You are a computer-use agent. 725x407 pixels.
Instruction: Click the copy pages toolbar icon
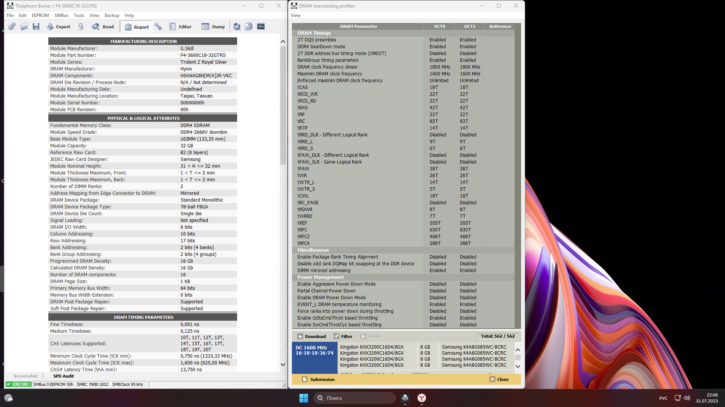pyautogui.click(x=249, y=27)
